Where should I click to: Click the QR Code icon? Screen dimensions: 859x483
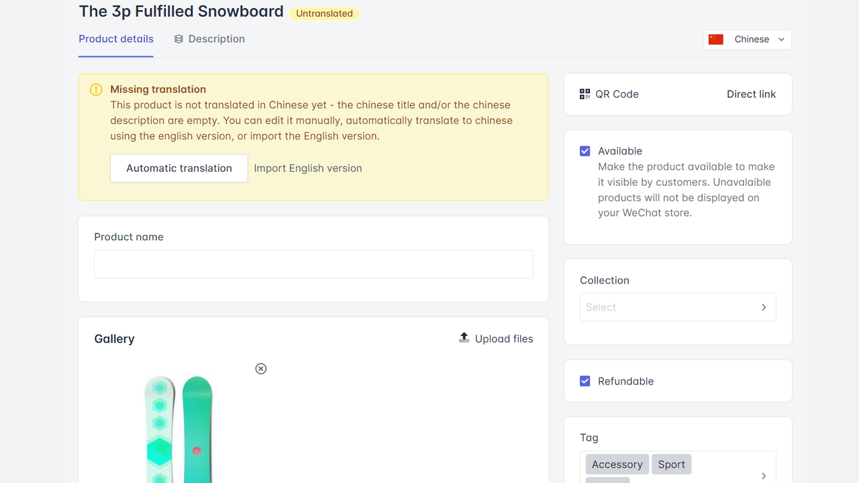click(585, 94)
